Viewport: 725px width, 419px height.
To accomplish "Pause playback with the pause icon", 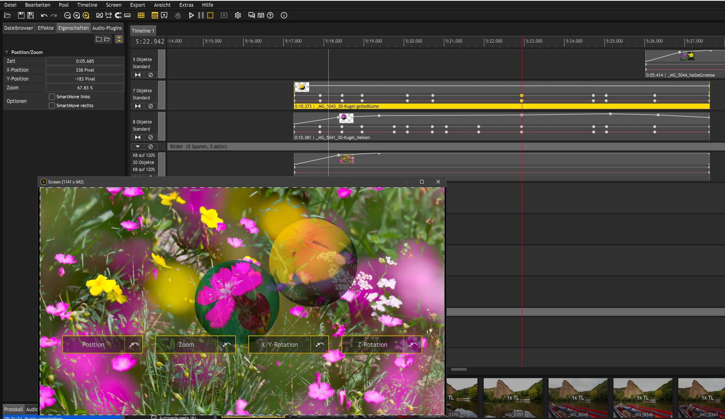I will coord(201,15).
